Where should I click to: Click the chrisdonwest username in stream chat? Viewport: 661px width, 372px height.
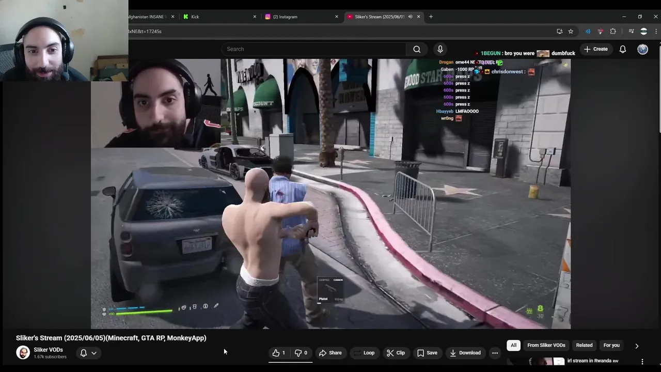(x=508, y=72)
